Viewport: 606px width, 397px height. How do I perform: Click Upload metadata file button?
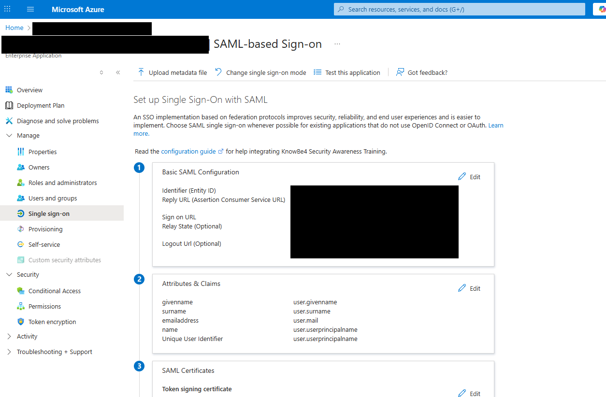(173, 72)
